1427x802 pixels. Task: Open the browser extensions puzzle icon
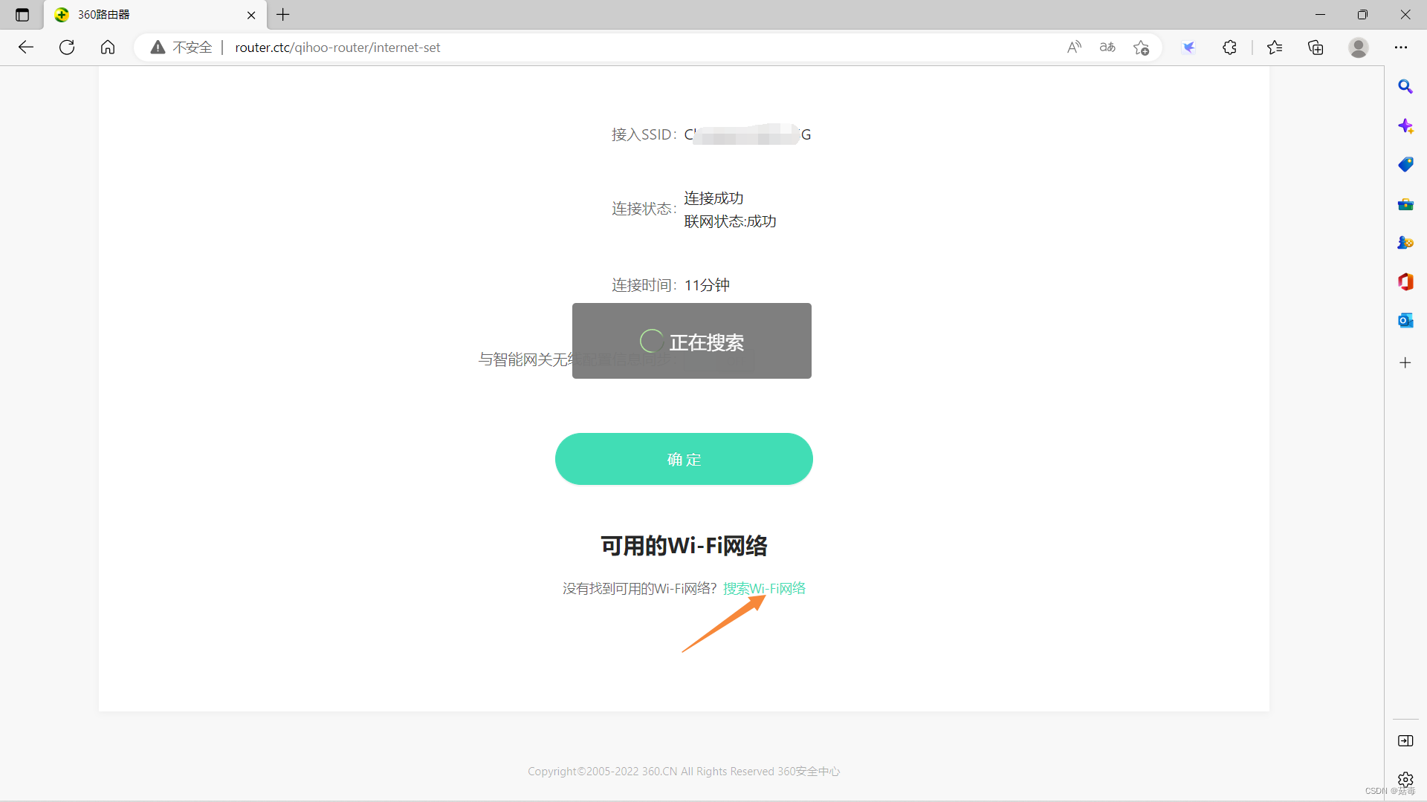coord(1229,48)
